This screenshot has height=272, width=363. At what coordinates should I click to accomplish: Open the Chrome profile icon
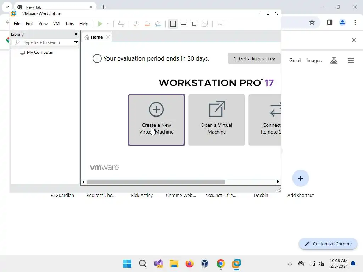coord(342,22)
